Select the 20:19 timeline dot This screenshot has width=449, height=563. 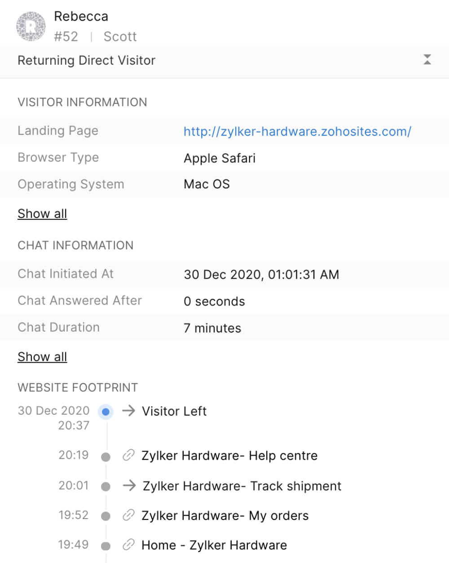click(106, 457)
